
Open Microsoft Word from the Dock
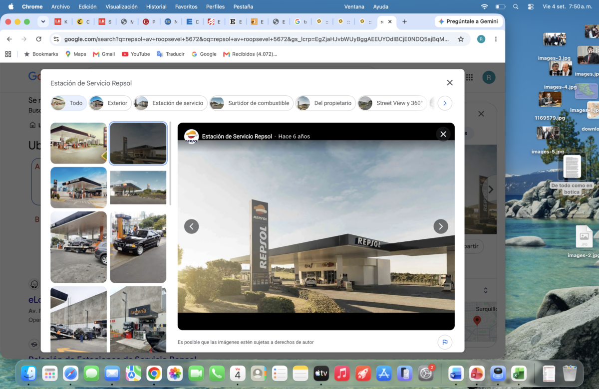pyautogui.click(x=456, y=373)
